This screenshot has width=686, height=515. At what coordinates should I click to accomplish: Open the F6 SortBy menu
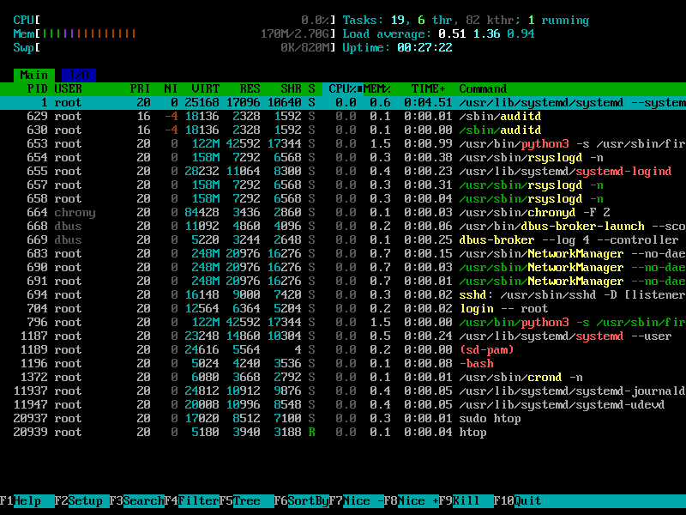(x=301, y=501)
